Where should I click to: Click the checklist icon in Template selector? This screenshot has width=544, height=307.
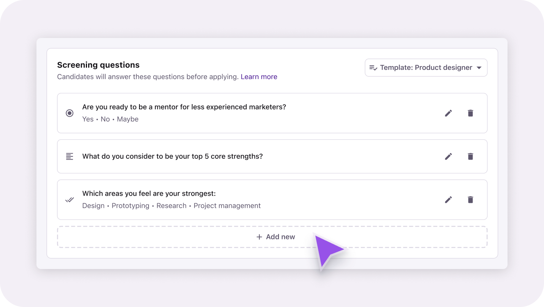tap(373, 68)
